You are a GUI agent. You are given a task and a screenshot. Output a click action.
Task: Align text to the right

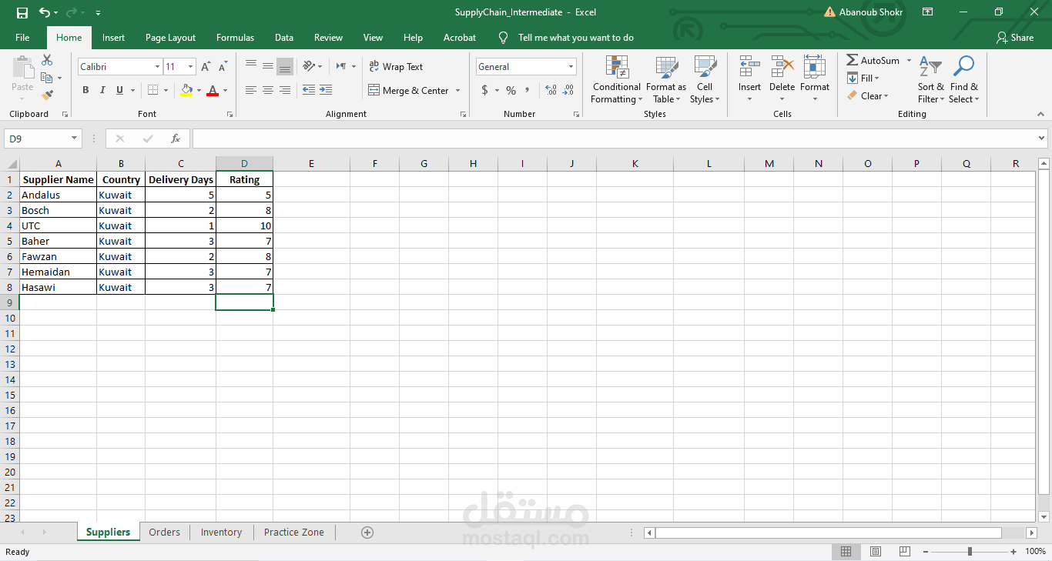[x=285, y=90]
